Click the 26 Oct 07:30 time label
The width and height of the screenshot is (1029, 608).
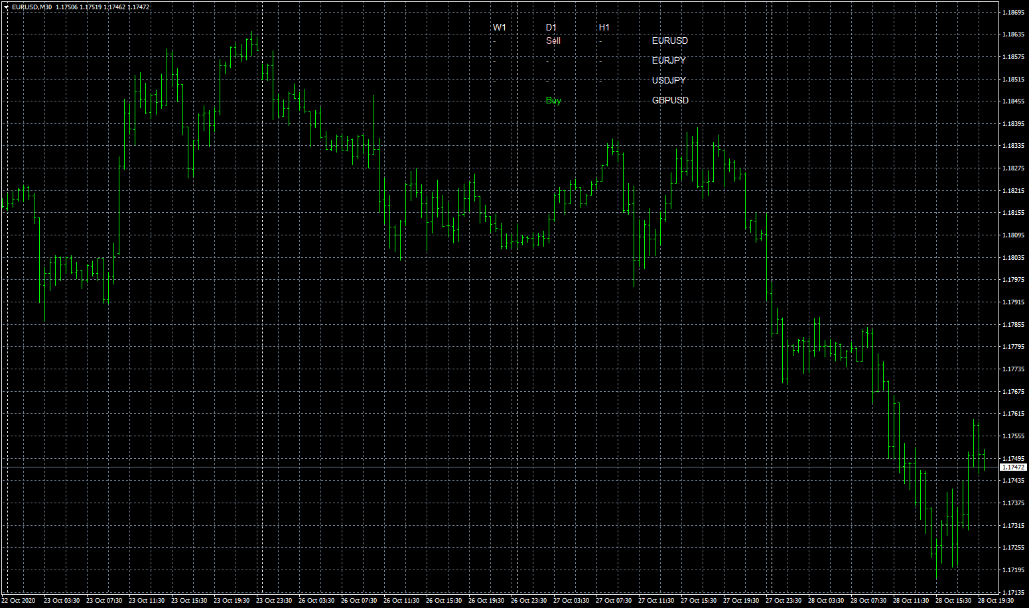coord(359,601)
